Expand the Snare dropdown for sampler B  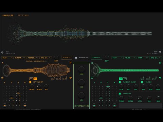point(130,58)
